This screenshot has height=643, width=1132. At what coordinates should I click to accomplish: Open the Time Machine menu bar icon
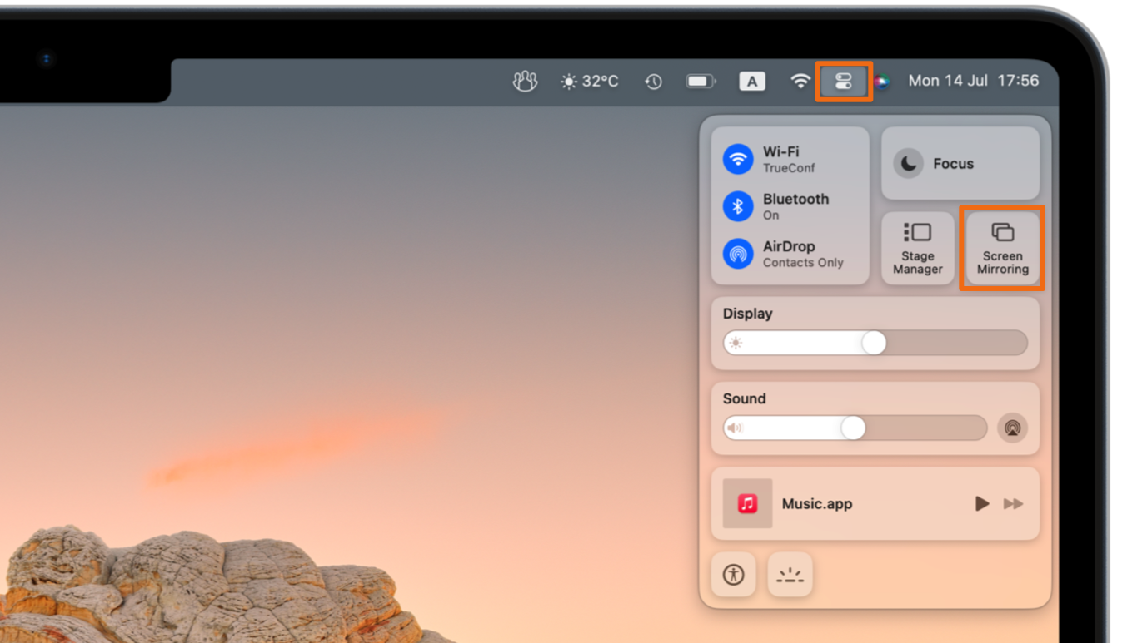pos(653,81)
